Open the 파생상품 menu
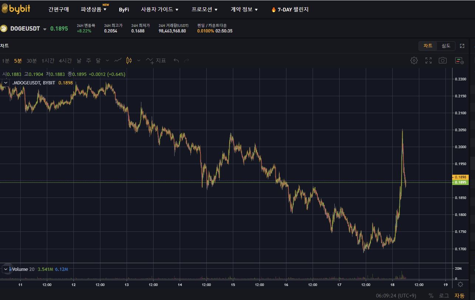Screen dimensions: 475x300 pyautogui.click(x=94, y=10)
